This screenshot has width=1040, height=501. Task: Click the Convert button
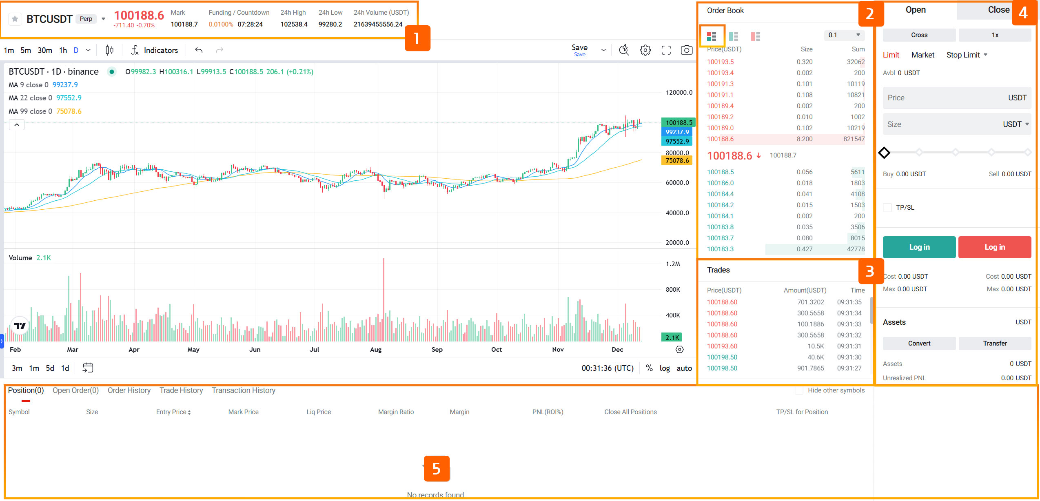click(x=919, y=344)
